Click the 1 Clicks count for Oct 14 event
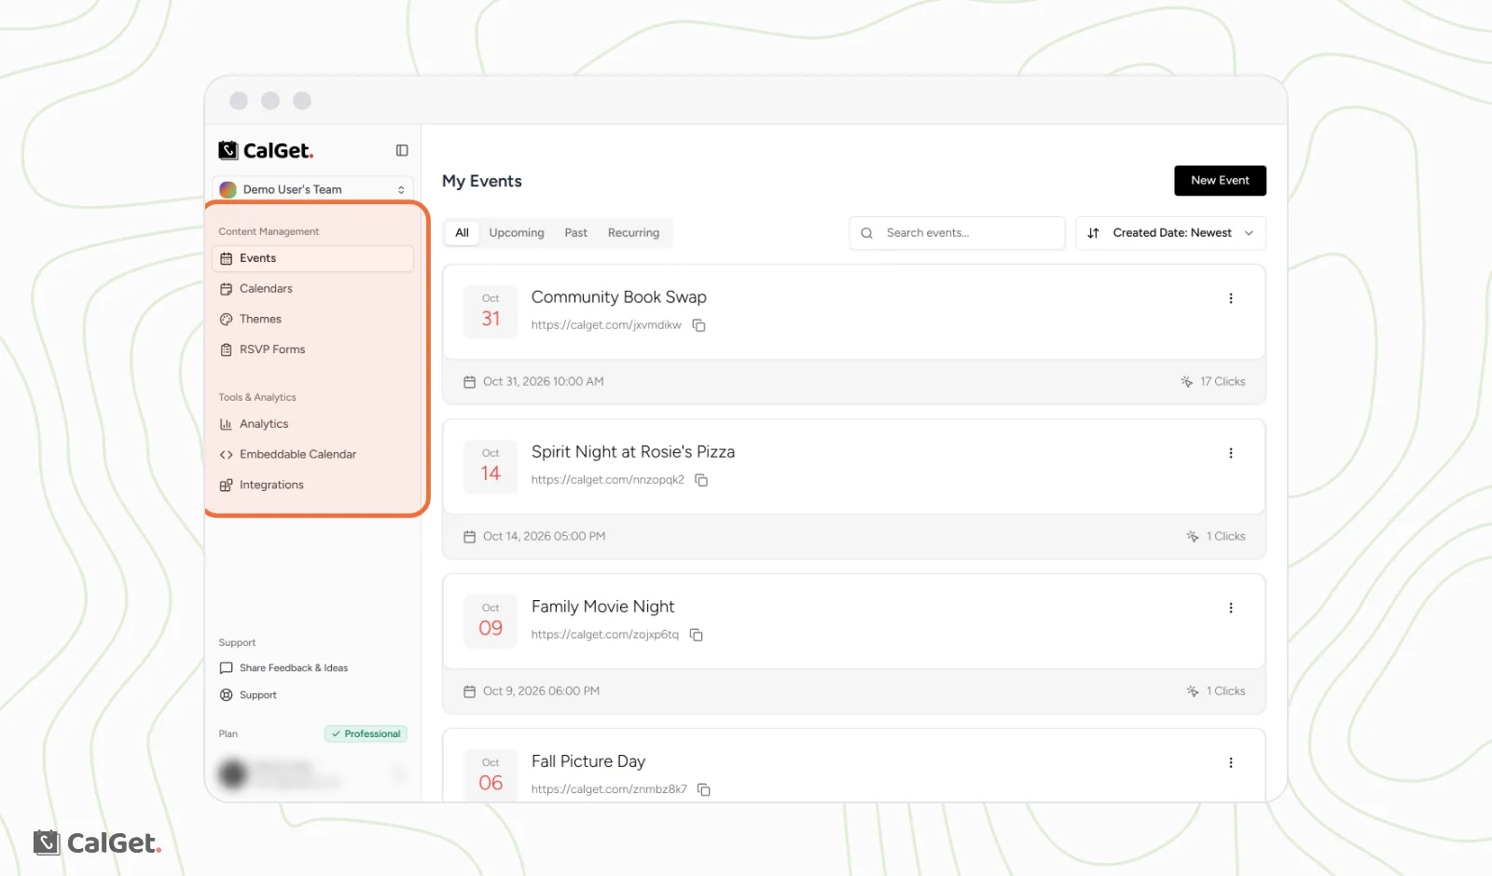The height and width of the screenshot is (876, 1492). 1225,537
